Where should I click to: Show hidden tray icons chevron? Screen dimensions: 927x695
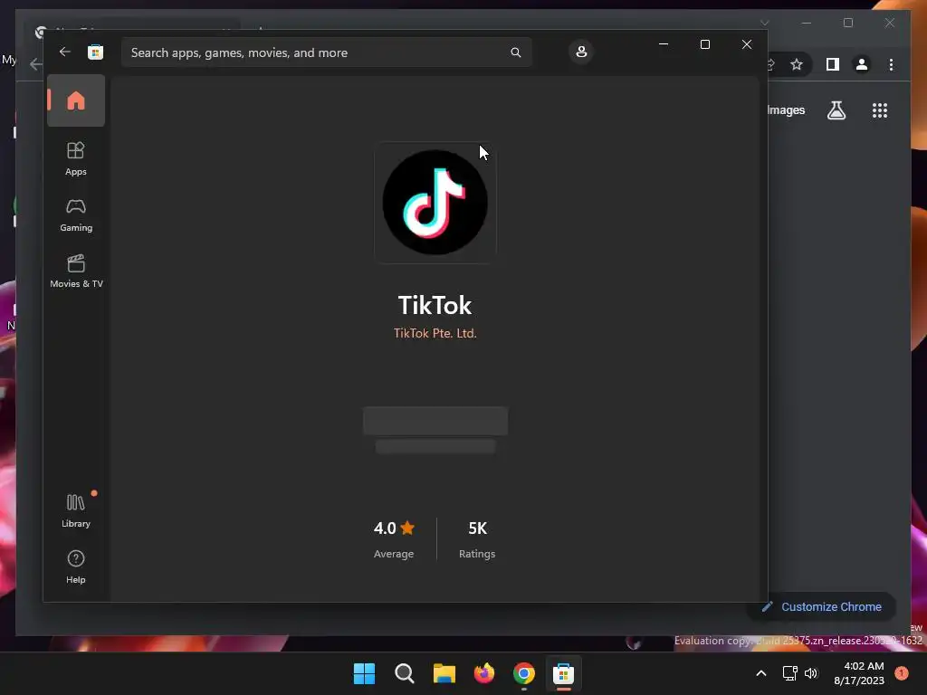[761, 673]
